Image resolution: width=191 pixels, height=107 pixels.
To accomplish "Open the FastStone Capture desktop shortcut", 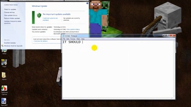I will 4,90.
